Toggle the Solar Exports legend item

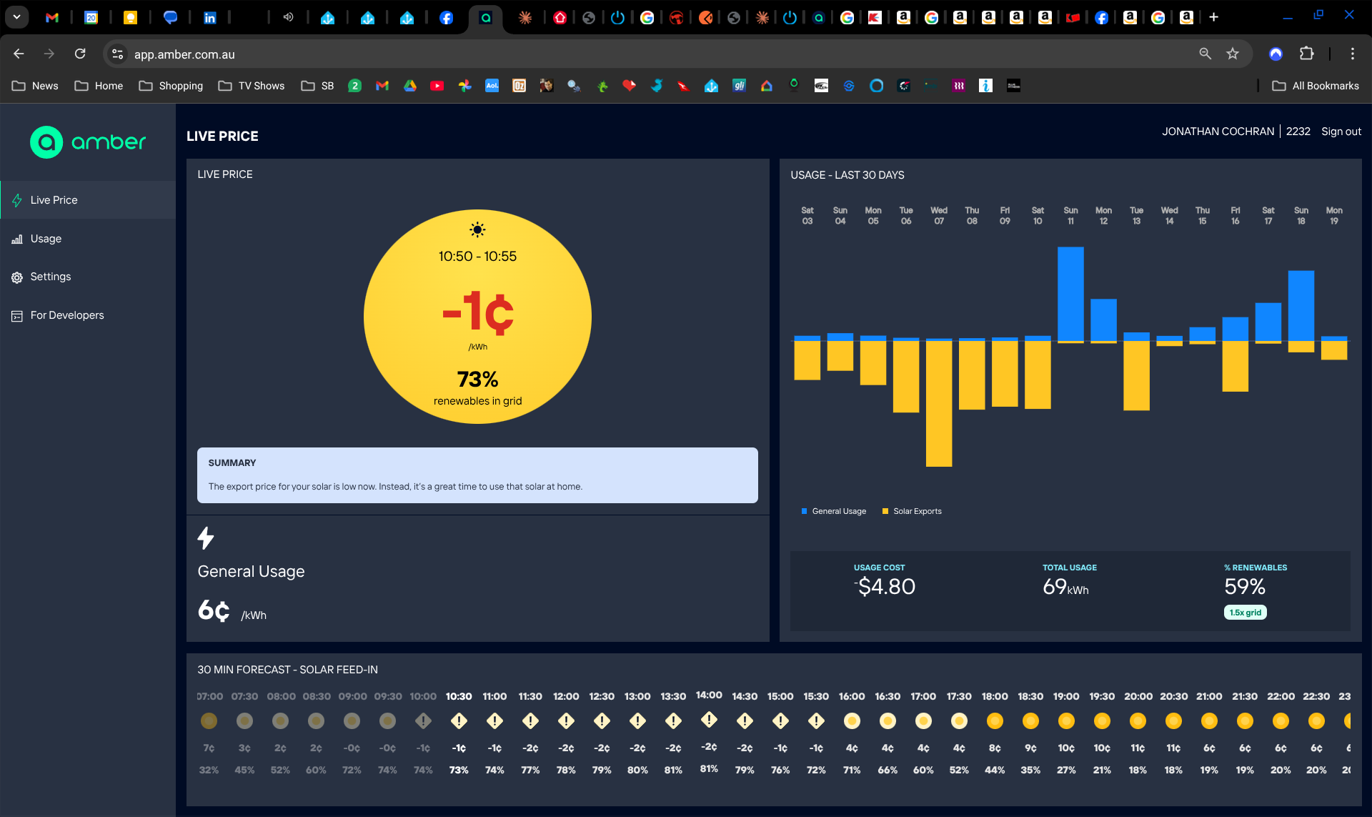pyautogui.click(x=913, y=511)
